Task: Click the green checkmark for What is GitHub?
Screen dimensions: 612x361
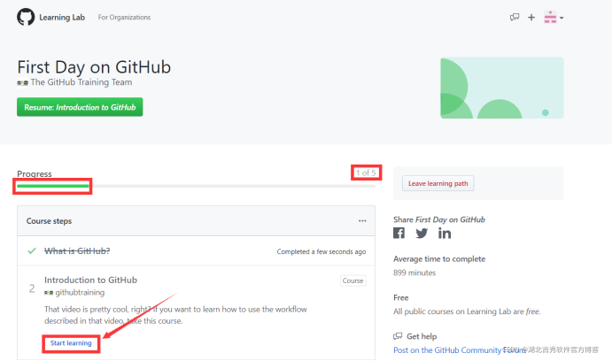Action: [x=32, y=250]
